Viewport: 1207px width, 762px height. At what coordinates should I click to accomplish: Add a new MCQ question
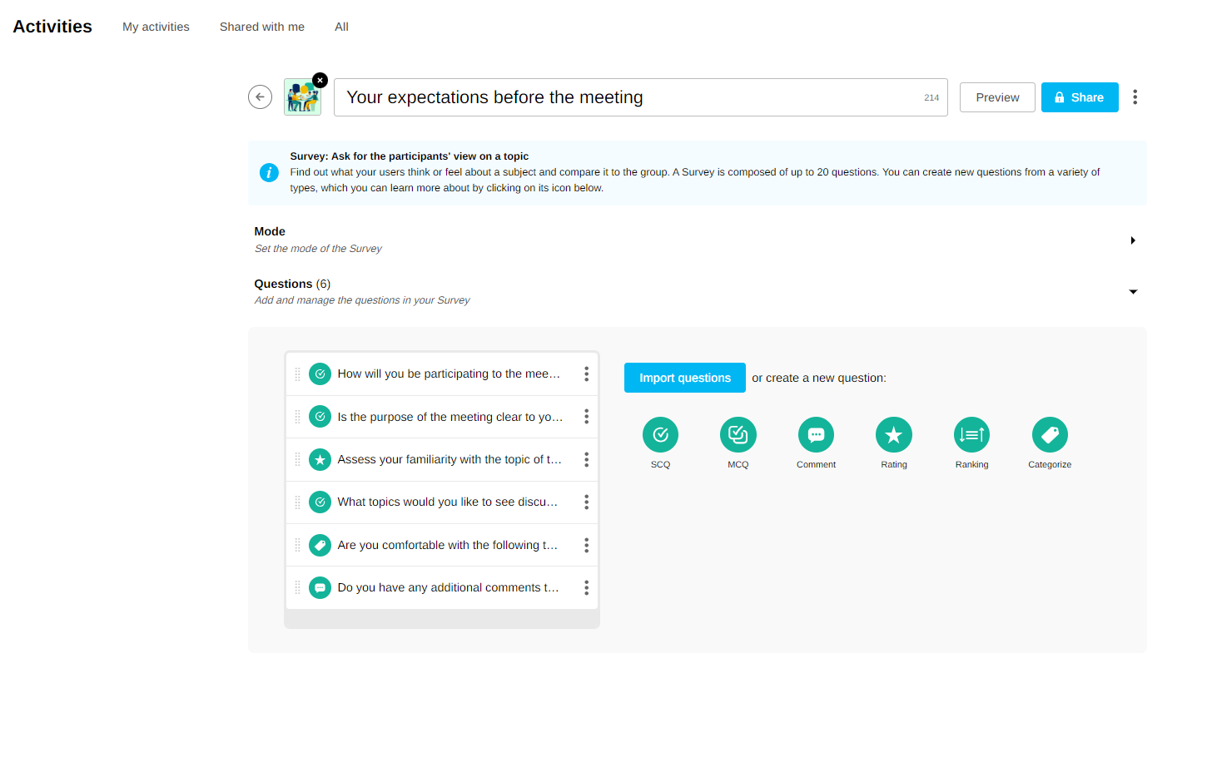coord(738,435)
